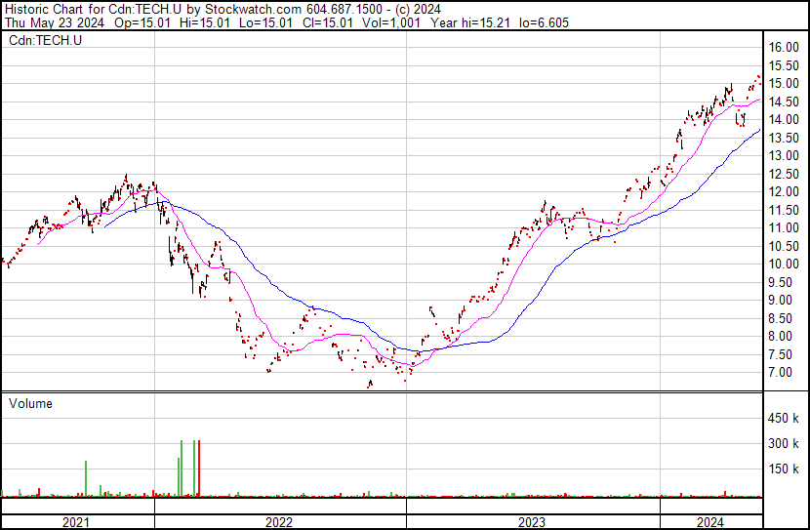This screenshot has width=810, height=530.
Task: Click the 300 k volume axis label
Action: pos(784,444)
